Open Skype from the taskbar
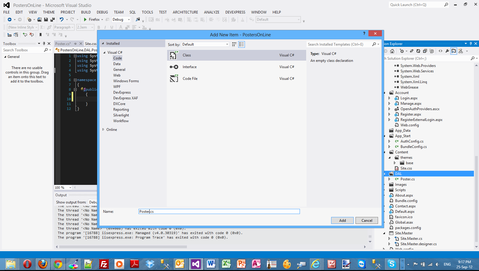Screen dimensions: 479x271 pyautogui.click(x=392, y=264)
